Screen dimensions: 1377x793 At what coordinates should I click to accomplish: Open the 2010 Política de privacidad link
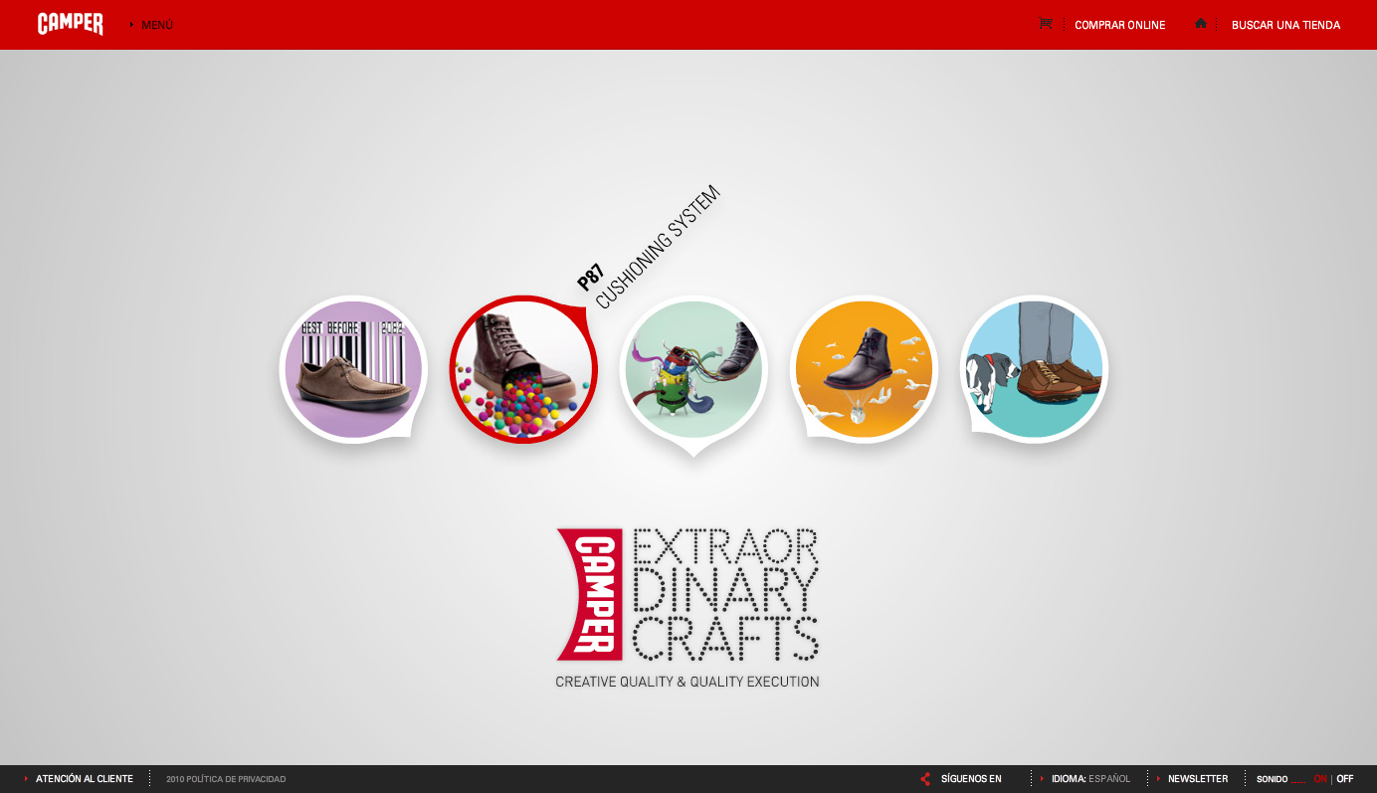(226, 779)
